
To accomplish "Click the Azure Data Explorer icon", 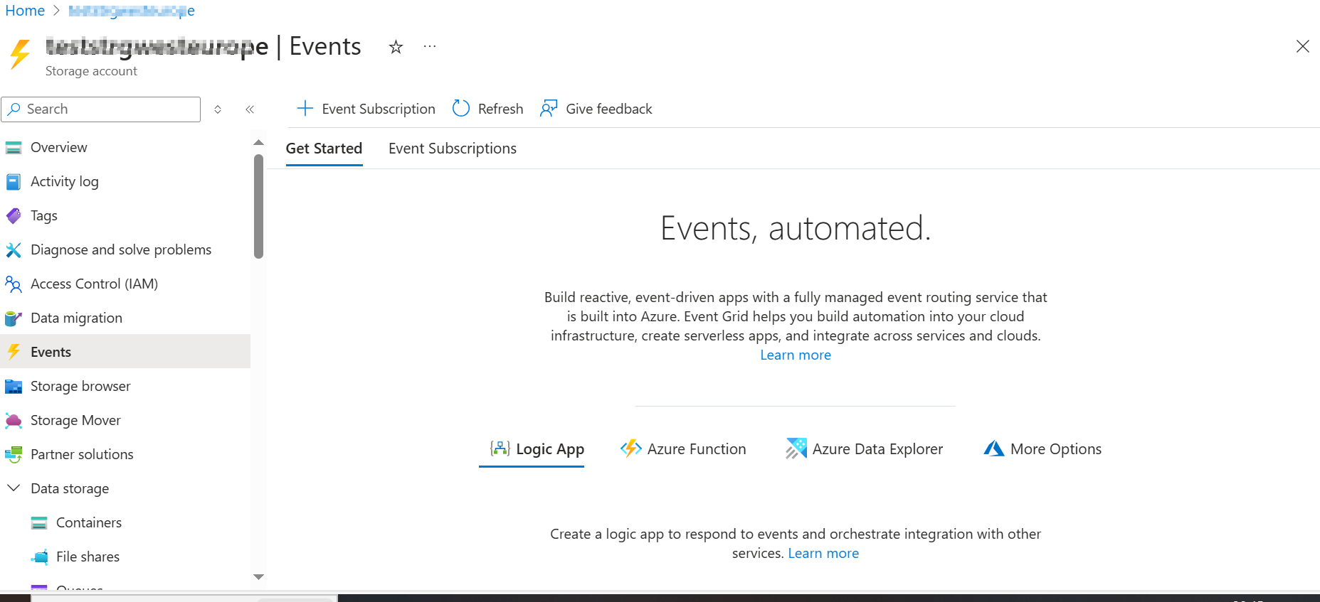I will [796, 448].
